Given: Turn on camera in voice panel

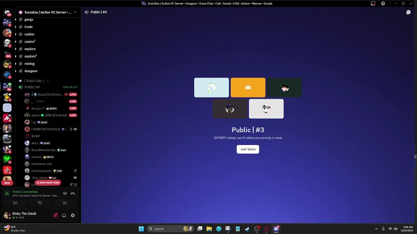Looking at the screenshot, I should 15,203.
